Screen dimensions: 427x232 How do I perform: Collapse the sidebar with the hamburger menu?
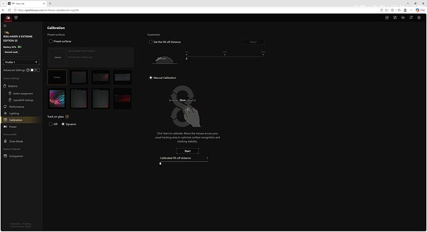[5, 26]
